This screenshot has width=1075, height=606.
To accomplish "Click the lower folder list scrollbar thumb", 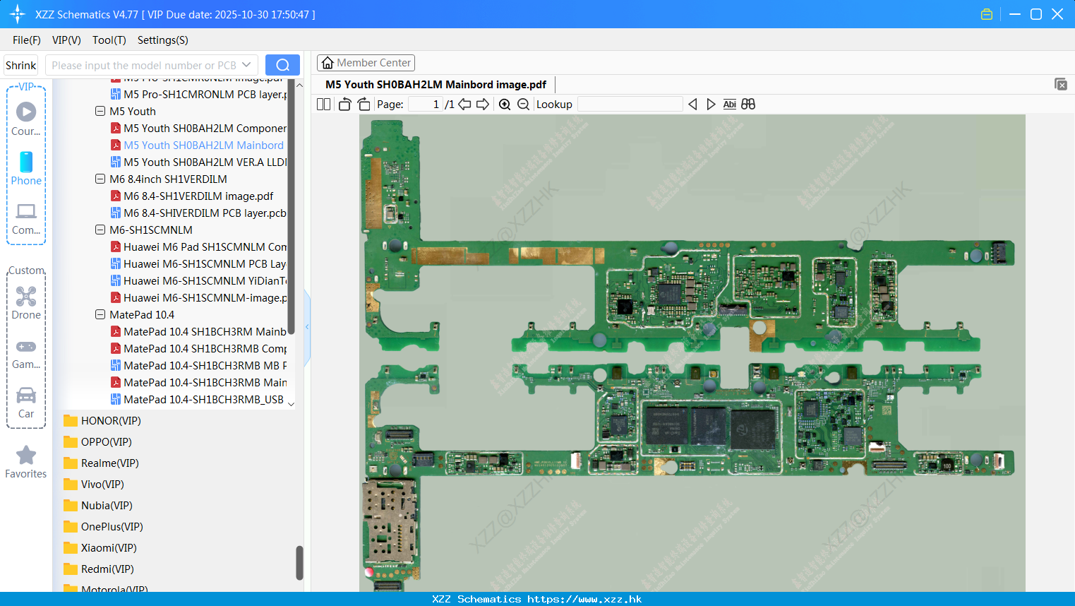I will [299, 563].
